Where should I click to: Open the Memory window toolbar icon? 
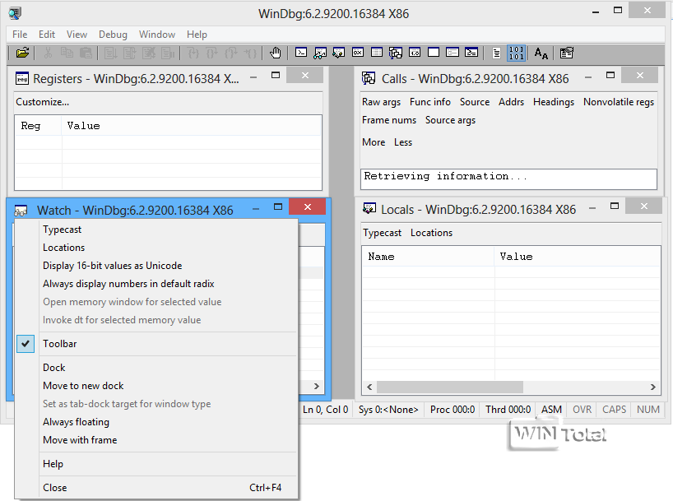pos(377,53)
